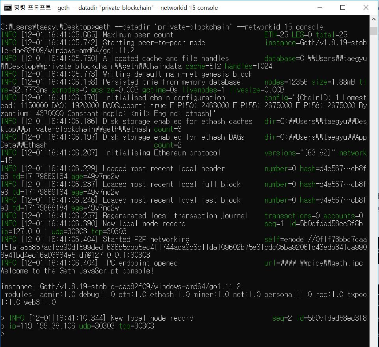Viewport: 379px width, 347px height.
Task: Click 'Disk storage enabled for ethash caches'
Action: click(x=177, y=122)
